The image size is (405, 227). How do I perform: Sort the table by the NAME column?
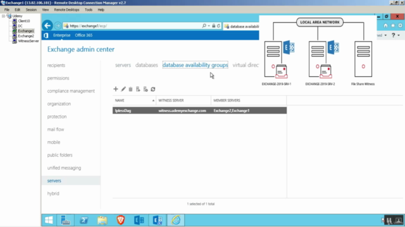click(134, 100)
